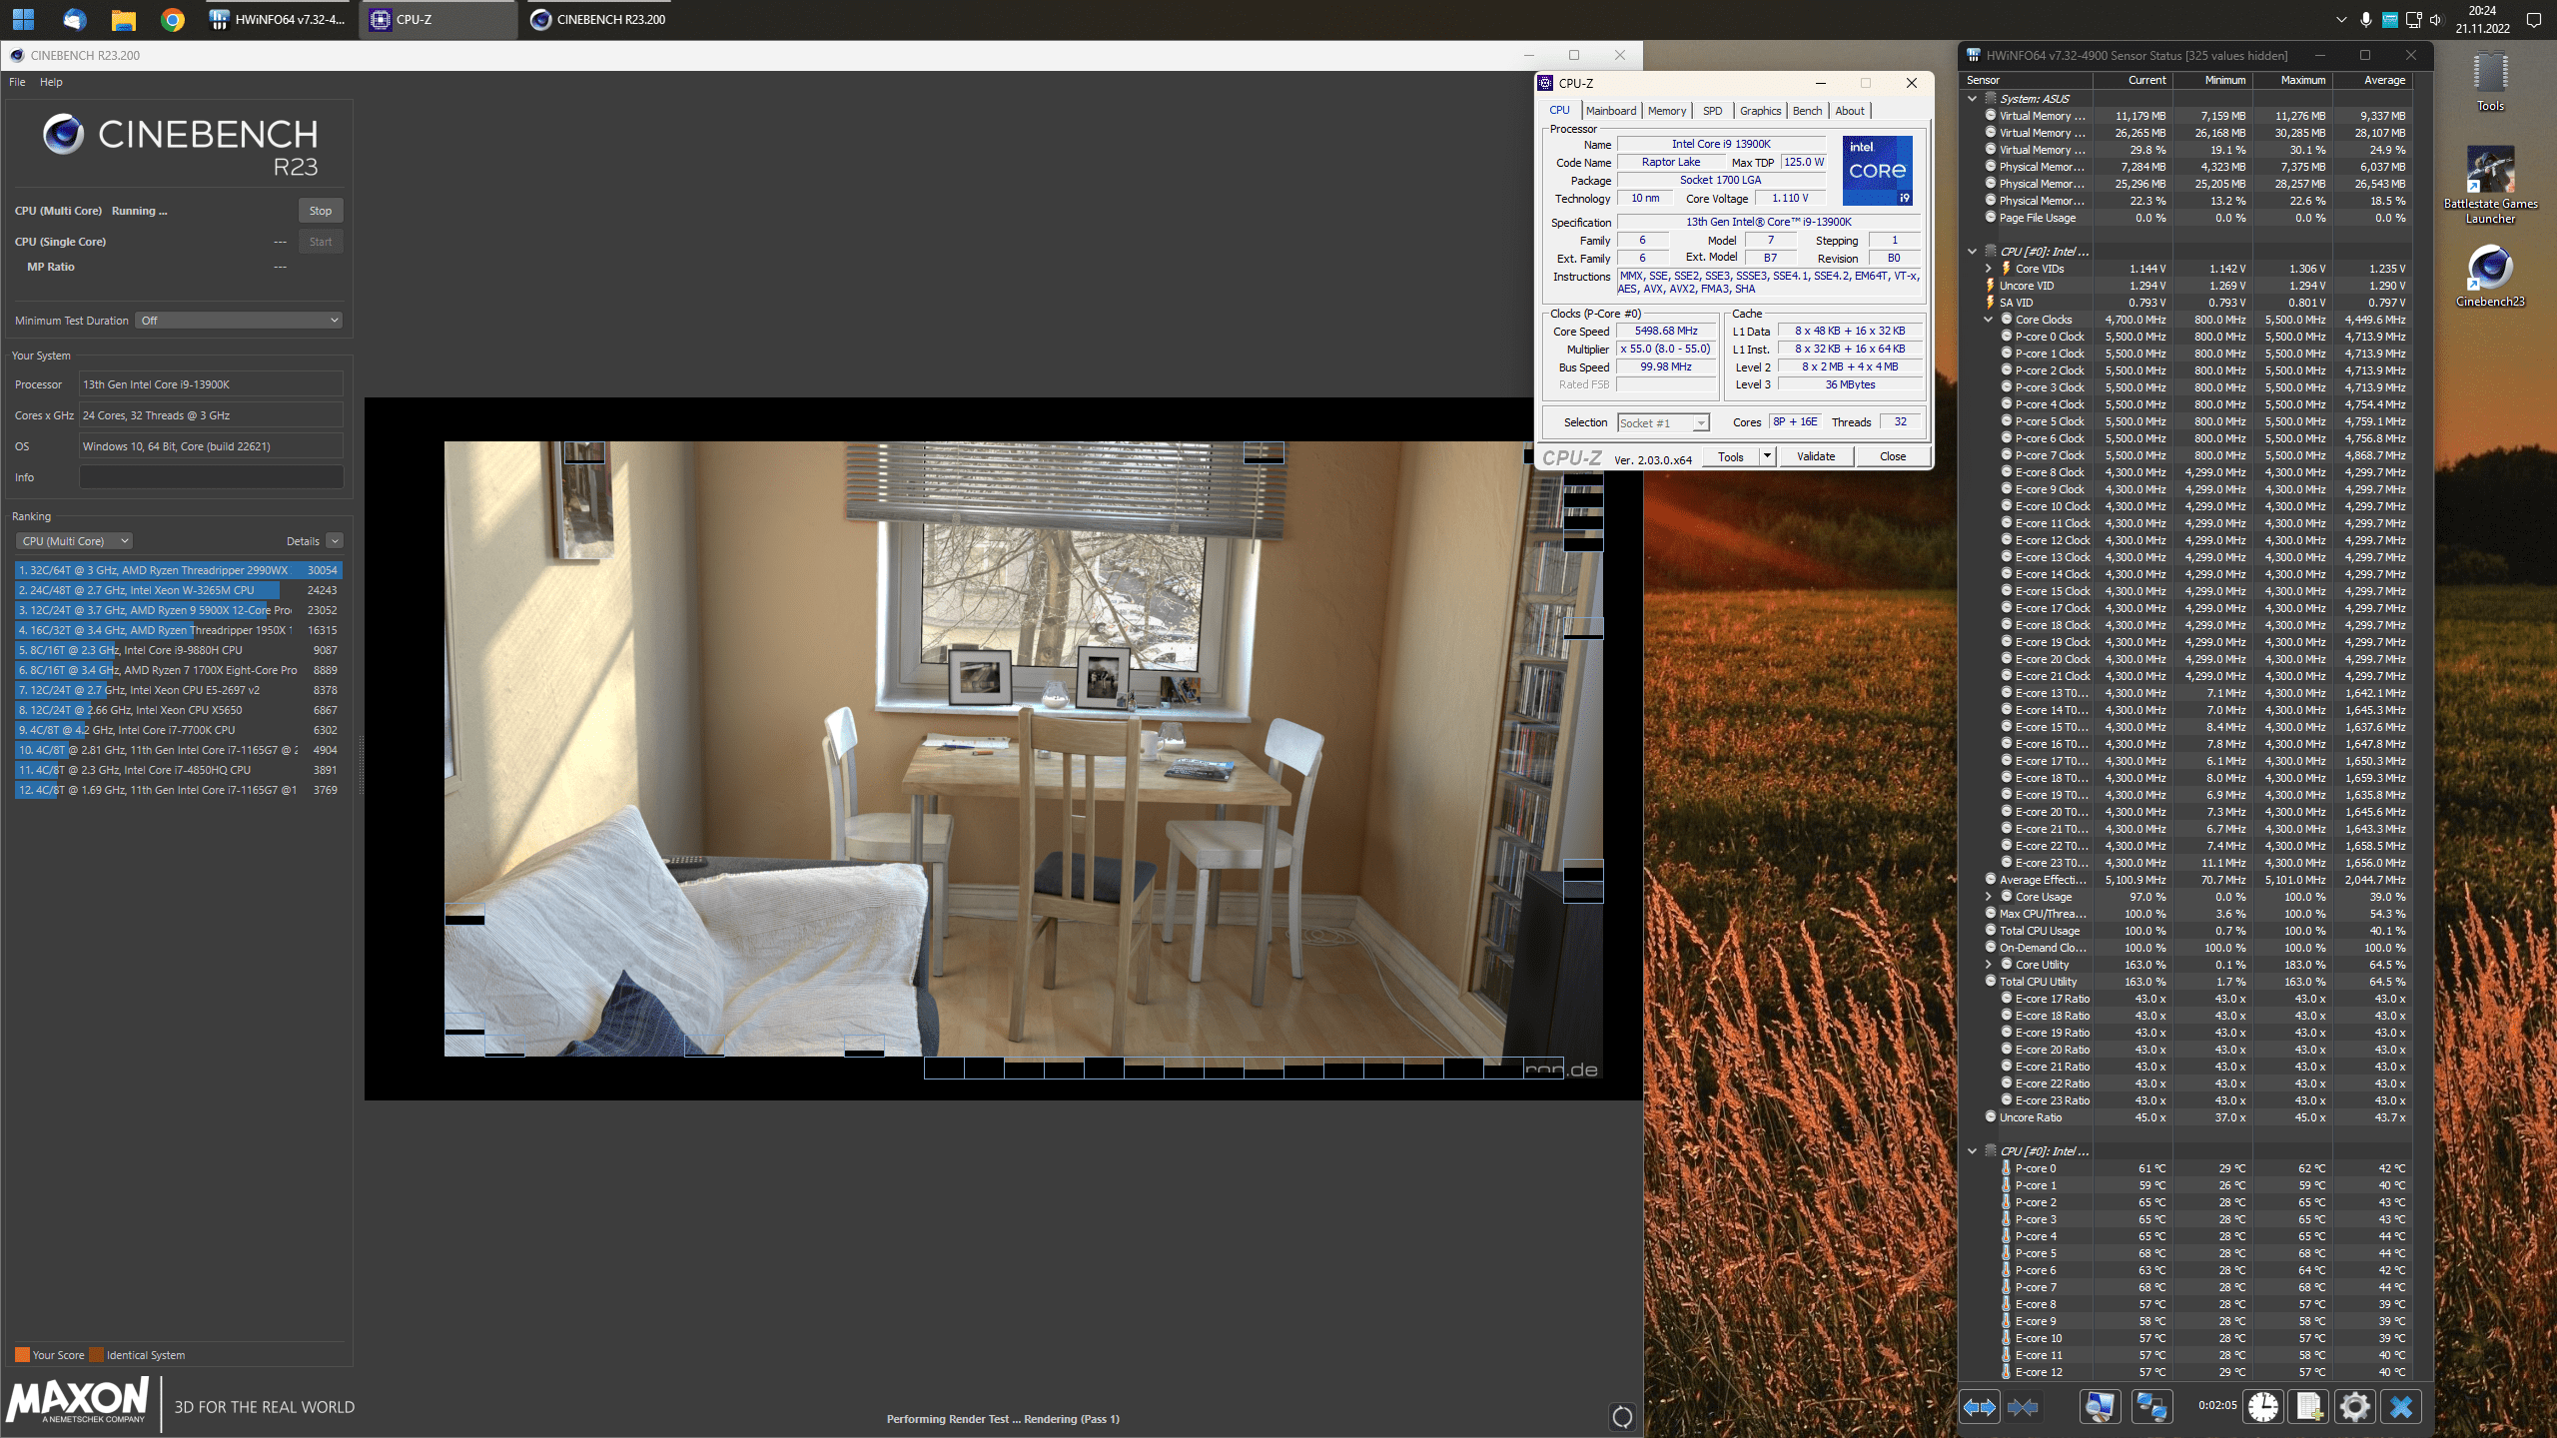Switch to CPU-Z SPD tab
The image size is (2557, 1438).
(1712, 111)
